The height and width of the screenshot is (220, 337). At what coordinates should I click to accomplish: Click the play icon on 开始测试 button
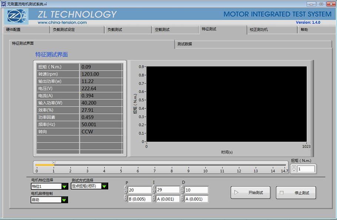click(x=236, y=193)
